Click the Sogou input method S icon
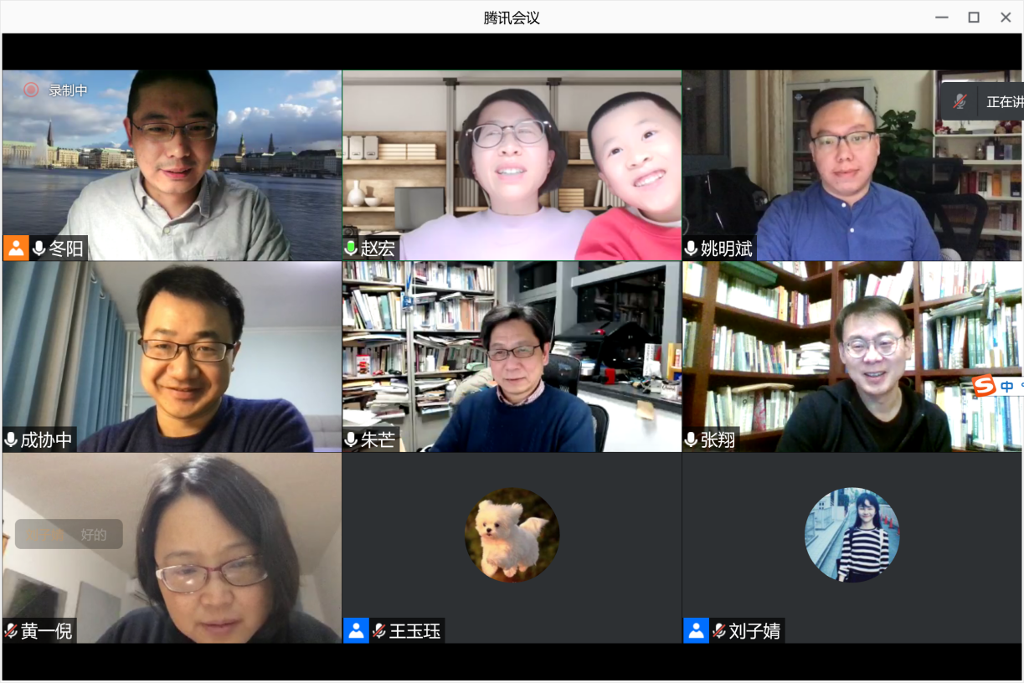The width and height of the screenshot is (1024, 683). point(985,386)
